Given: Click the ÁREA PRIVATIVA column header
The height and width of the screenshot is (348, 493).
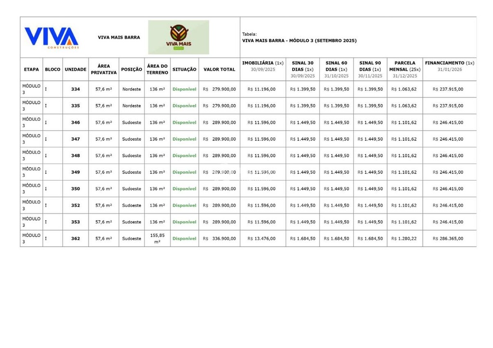Looking at the screenshot, I should tap(104, 69).
